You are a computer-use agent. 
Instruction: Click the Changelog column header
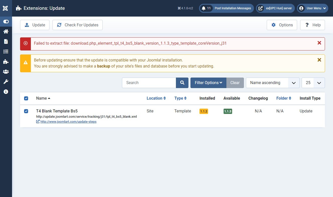tap(258, 98)
